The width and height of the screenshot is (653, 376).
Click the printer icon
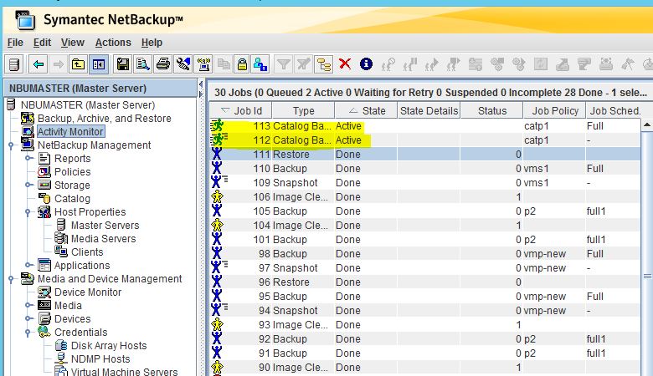[163, 64]
